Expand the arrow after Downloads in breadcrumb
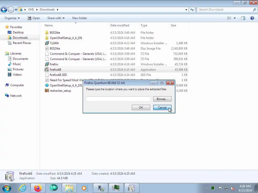258x193 pixels. (x=58, y=10)
